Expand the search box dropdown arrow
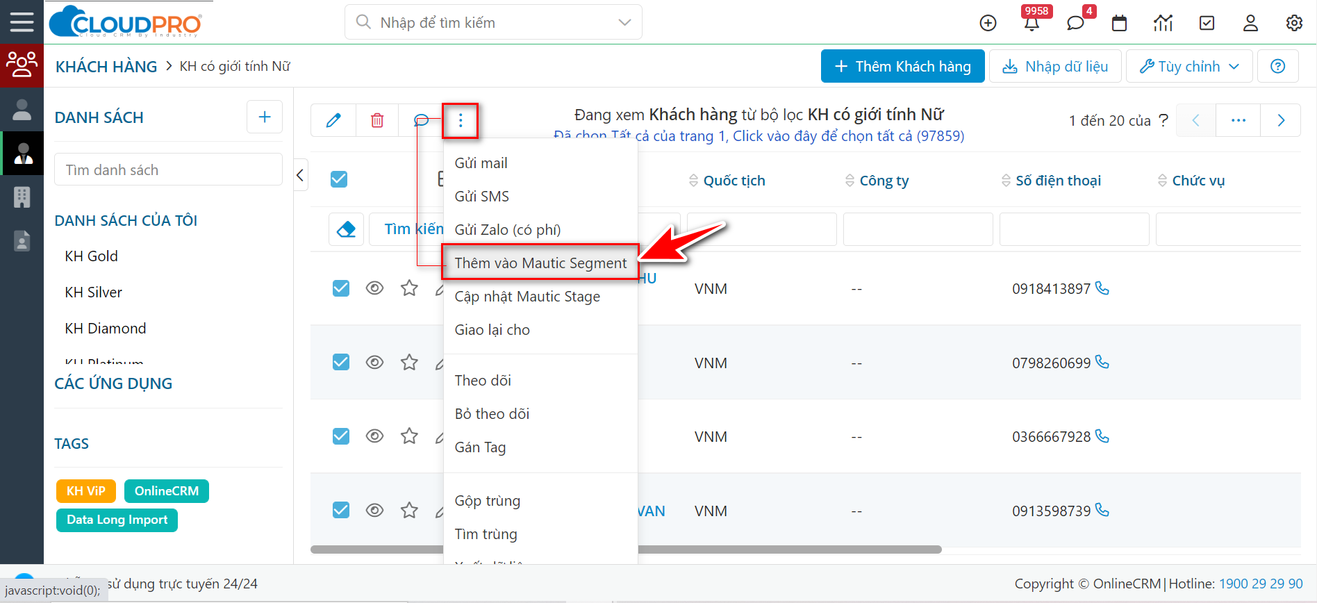This screenshot has height=603, width=1317. click(624, 22)
